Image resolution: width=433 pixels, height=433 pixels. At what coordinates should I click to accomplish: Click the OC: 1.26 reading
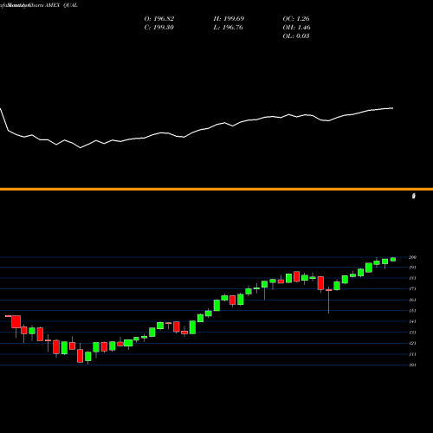pyautogui.click(x=296, y=19)
